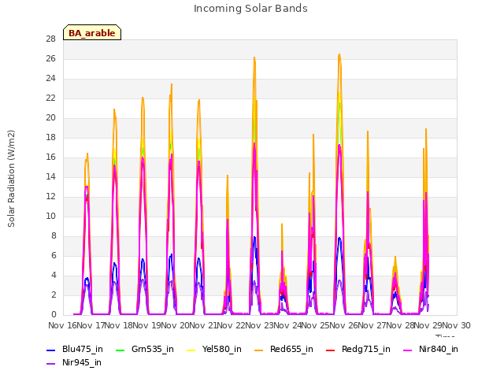This screenshot has height=378, width=504.
Task: Click the BA_arable annotation box
Action: (92, 32)
